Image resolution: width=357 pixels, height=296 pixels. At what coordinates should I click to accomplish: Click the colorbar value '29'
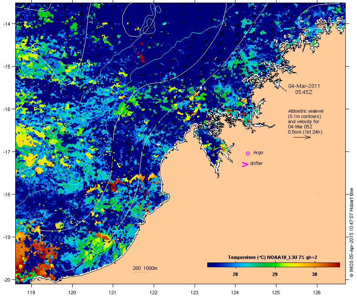[275, 274]
